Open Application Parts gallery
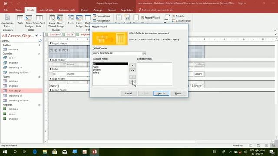Screen dimensions: 278x156 pyautogui.click(x=7, y=21)
